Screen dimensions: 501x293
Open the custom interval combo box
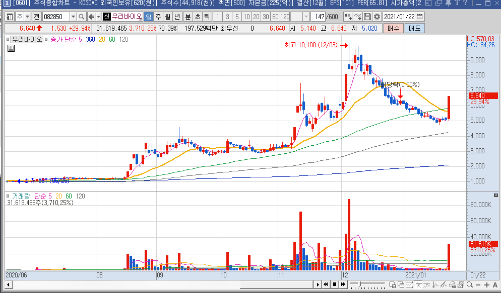300,17
